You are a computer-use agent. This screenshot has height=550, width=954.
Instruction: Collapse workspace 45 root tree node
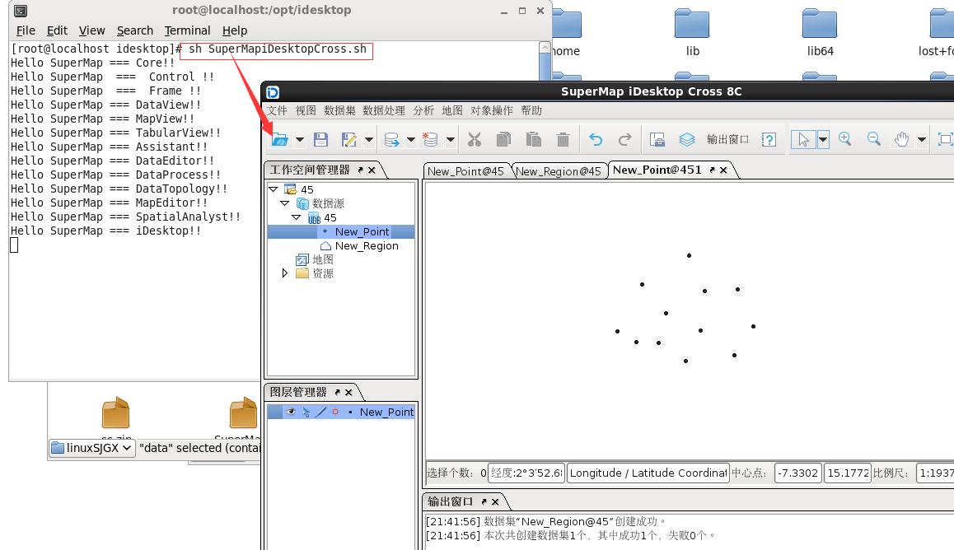click(x=274, y=189)
